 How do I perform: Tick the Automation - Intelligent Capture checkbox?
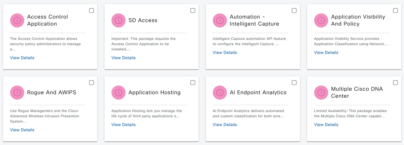(x=294, y=10)
